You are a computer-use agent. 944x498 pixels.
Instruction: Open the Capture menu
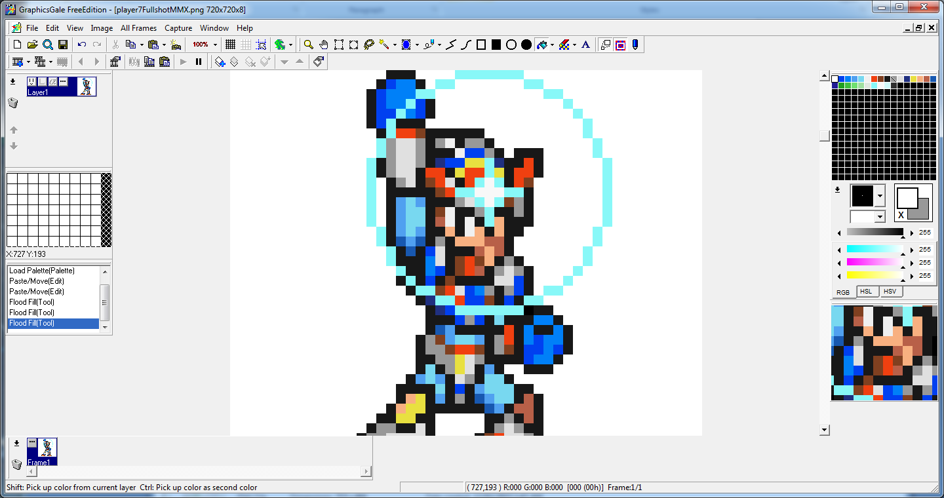click(178, 28)
